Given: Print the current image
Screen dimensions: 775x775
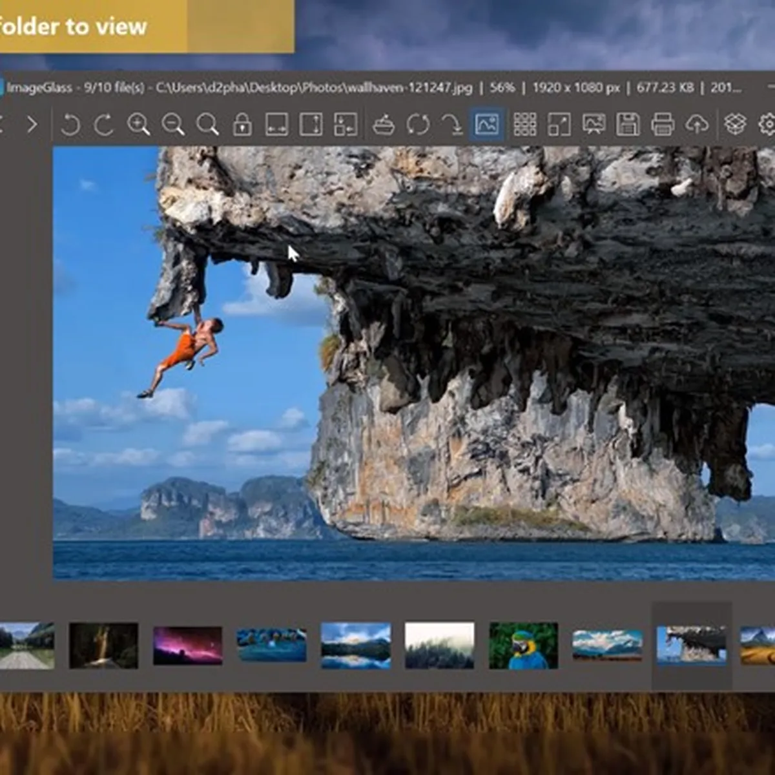Looking at the screenshot, I should pyautogui.click(x=663, y=124).
